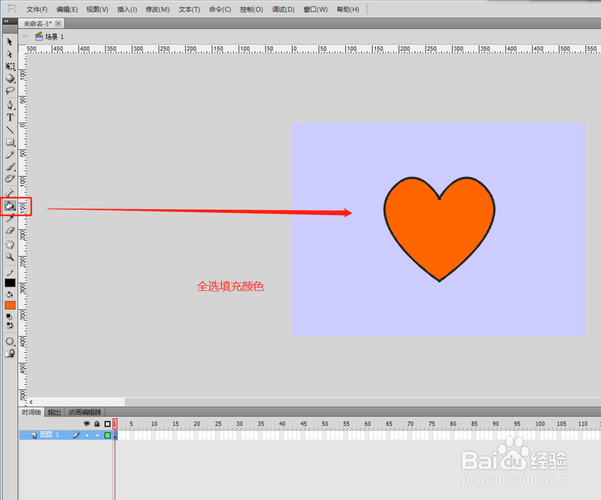Select the Deco tool
Screen dimensions: 601x500
point(10,179)
